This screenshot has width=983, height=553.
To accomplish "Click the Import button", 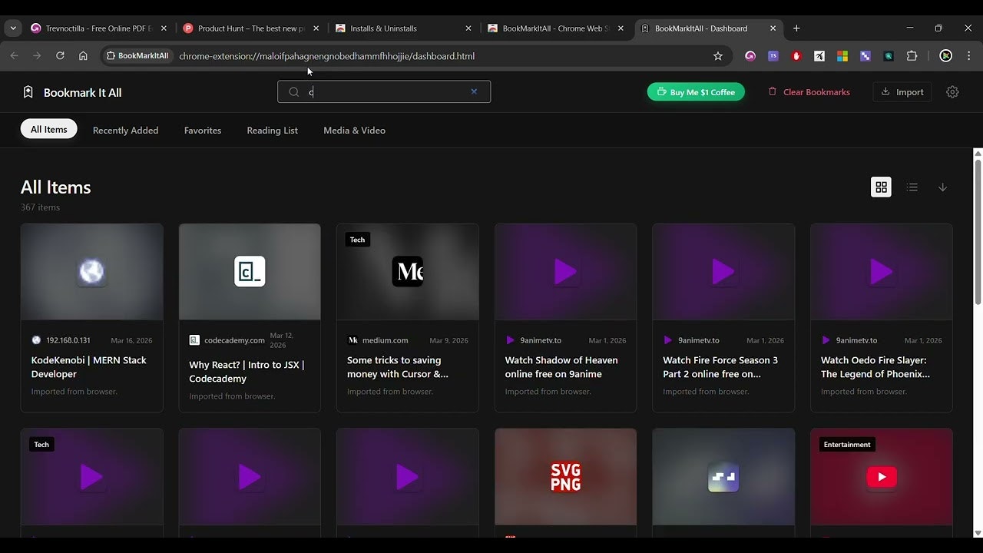I will 902,91.
